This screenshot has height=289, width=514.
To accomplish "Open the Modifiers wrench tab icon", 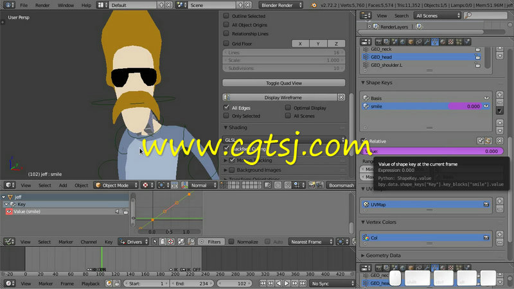I will [x=427, y=42].
